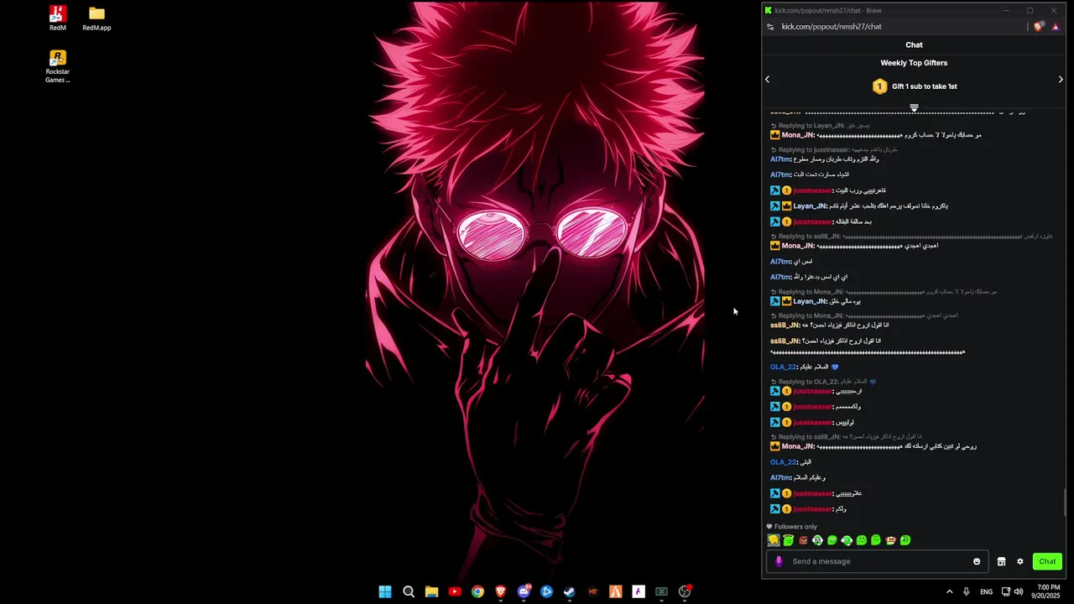Screen dimensions: 1074x604
Task: Open the green X app in taskbar
Action: tap(661, 591)
